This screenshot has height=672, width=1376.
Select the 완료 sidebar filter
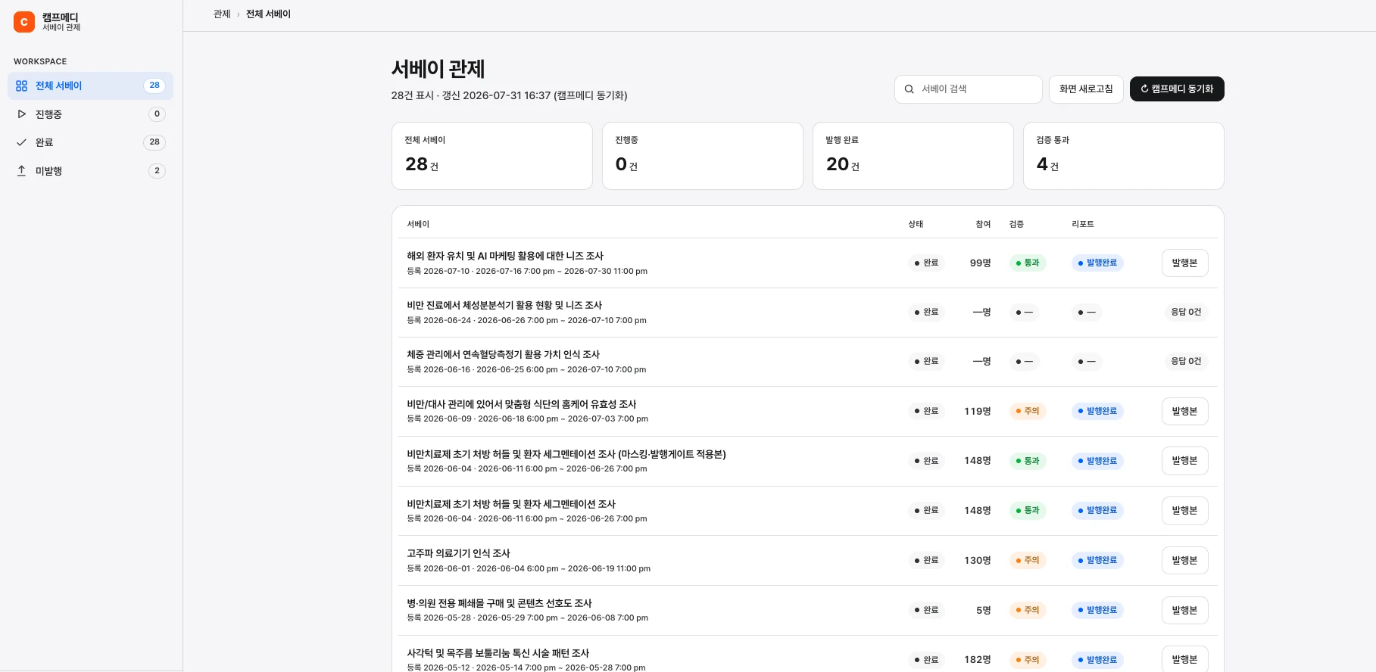90,142
